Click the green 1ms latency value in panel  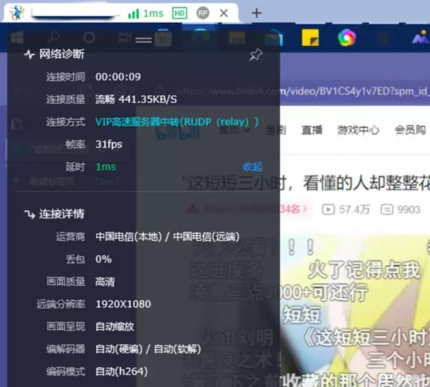pyautogui.click(x=106, y=167)
